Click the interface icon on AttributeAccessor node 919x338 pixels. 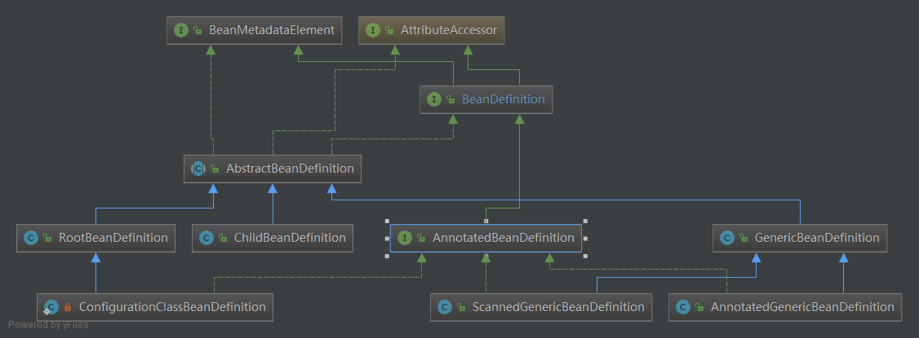tap(374, 30)
